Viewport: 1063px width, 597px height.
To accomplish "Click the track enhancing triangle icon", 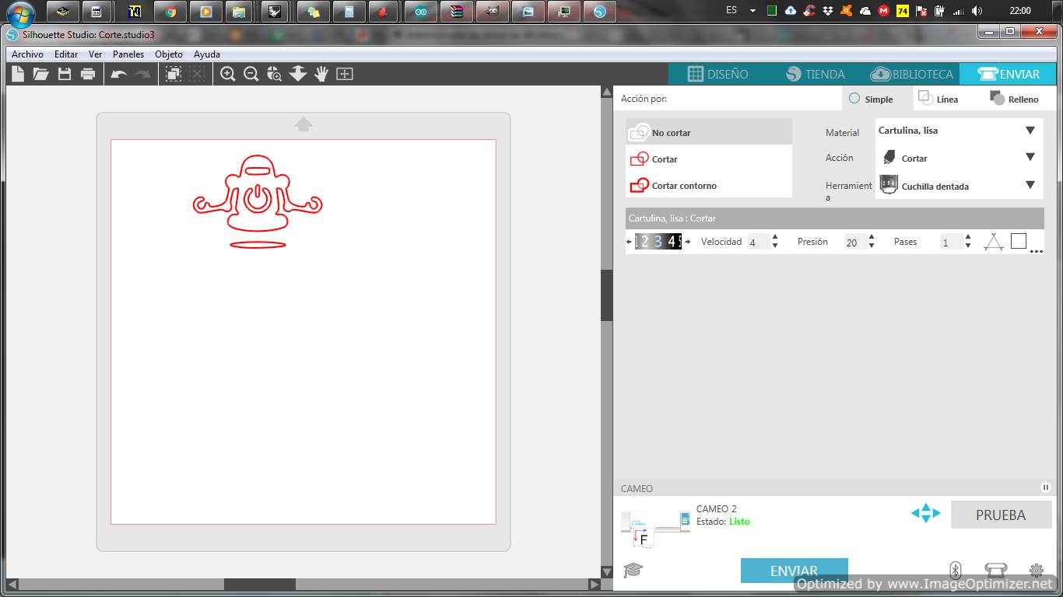I will tap(993, 242).
